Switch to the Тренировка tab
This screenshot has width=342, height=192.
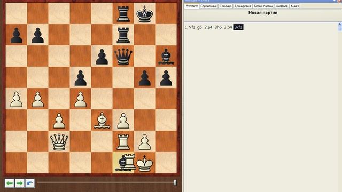[243, 6]
